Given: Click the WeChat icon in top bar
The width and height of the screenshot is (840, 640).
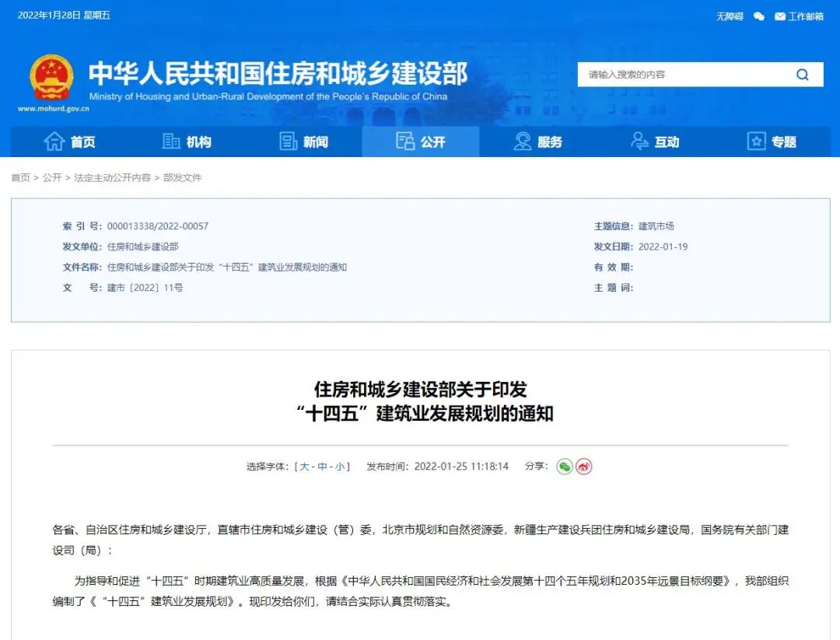Looking at the screenshot, I should click(759, 16).
